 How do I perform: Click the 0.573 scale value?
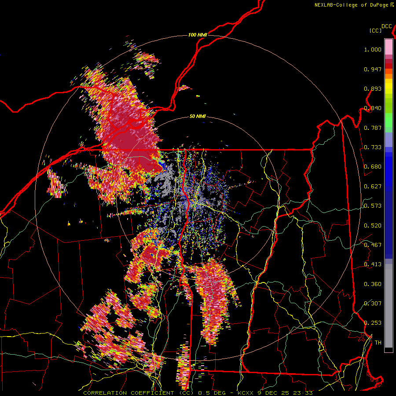click(x=373, y=206)
